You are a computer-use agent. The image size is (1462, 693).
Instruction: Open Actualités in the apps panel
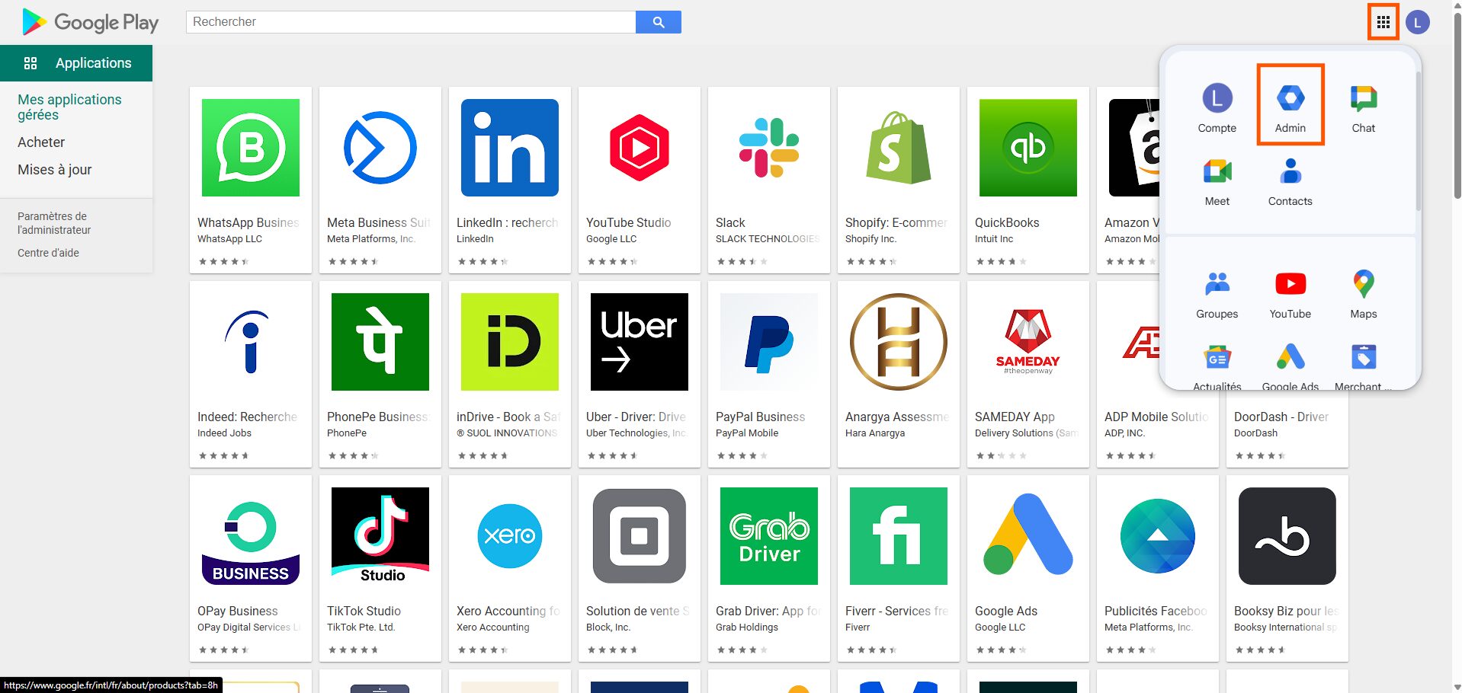[x=1217, y=366]
